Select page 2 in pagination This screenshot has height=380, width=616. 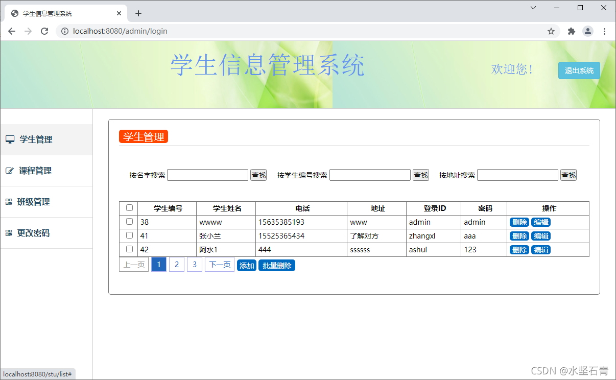[177, 265]
